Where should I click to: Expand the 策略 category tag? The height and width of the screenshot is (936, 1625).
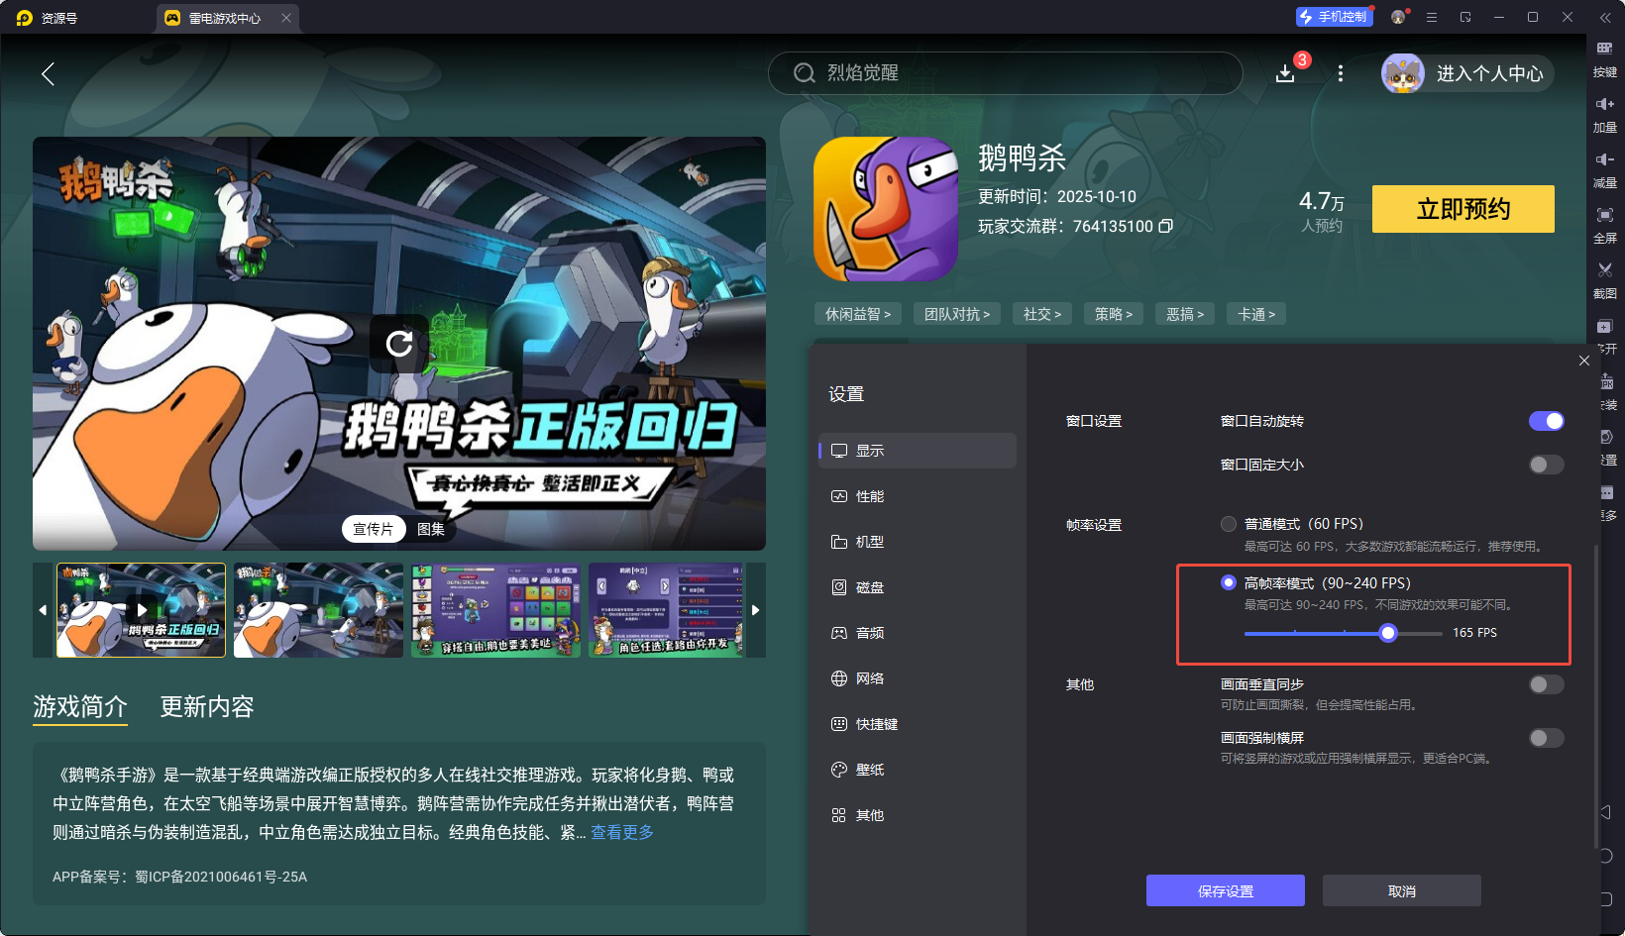(x=1113, y=313)
